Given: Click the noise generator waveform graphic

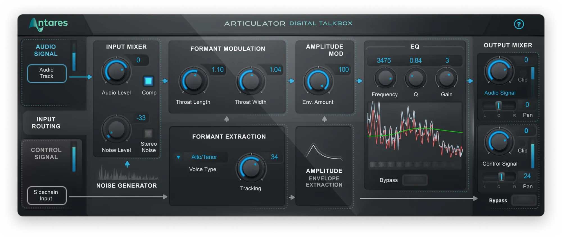Looking at the screenshot, I should (x=128, y=173).
